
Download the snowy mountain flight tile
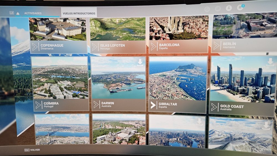point(266,125)
